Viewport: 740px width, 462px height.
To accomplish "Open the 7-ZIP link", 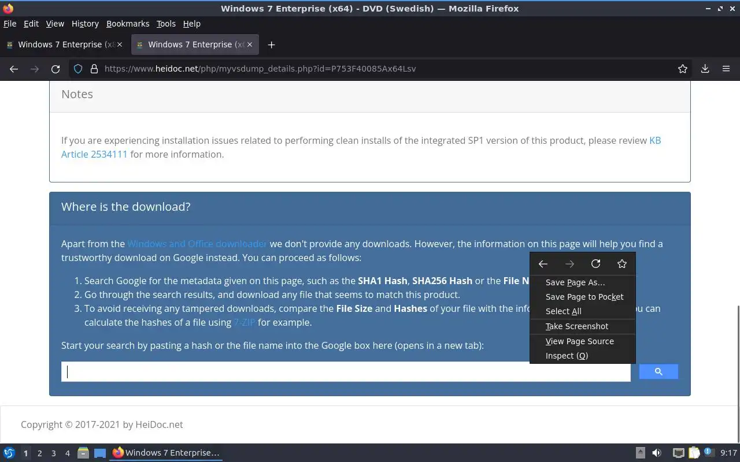I will pyautogui.click(x=245, y=322).
